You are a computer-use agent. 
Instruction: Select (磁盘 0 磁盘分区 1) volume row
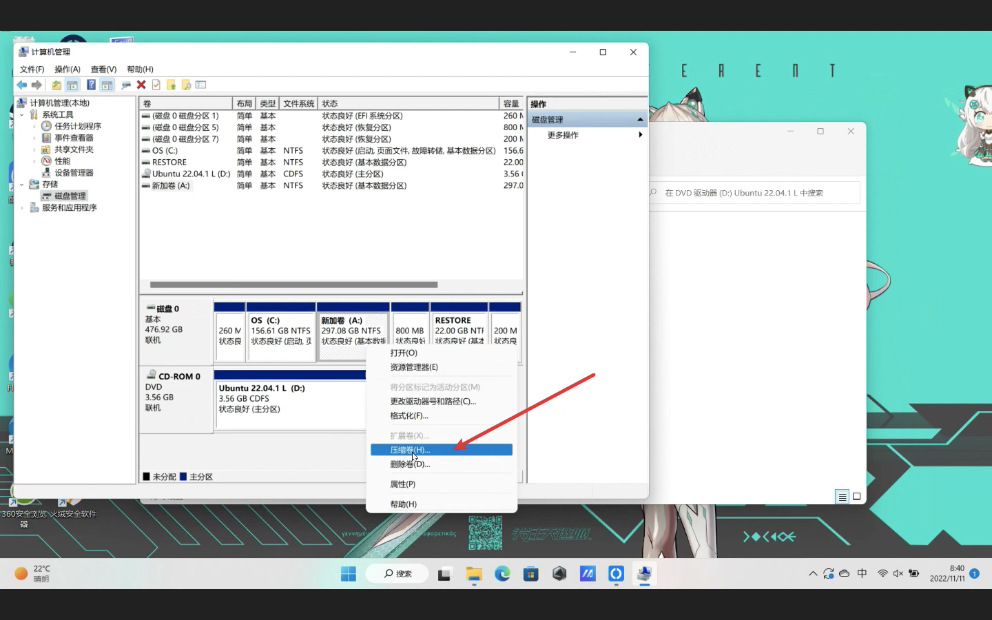tap(331, 116)
